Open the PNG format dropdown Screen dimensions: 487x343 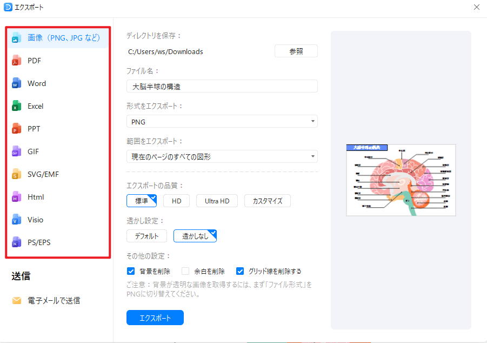click(x=312, y=121)
